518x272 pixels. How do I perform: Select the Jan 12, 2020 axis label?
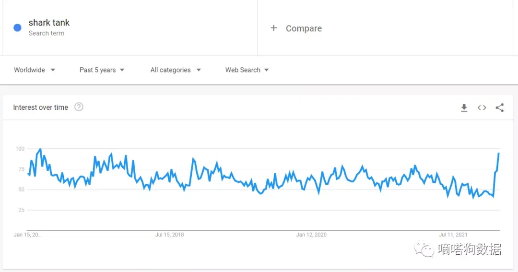[311, 235]
